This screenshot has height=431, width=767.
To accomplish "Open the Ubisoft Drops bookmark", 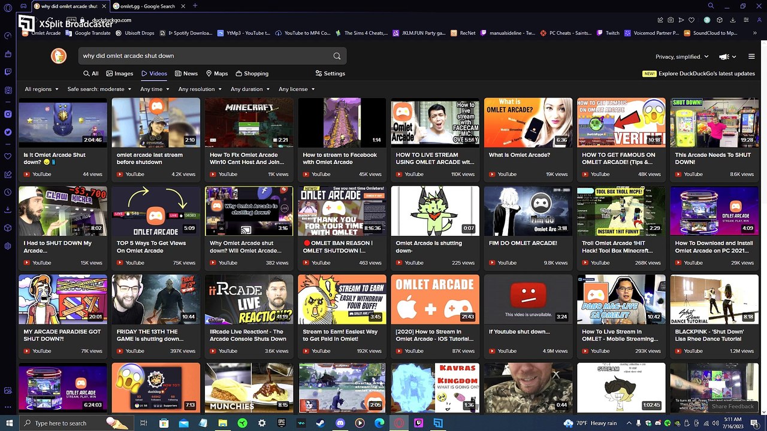I will (135, 33).
